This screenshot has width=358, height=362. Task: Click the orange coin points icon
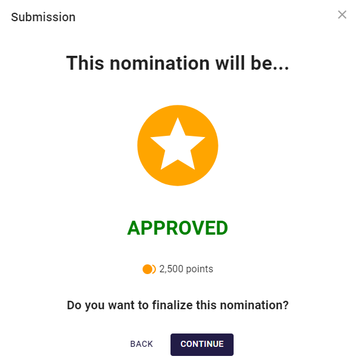149,269
